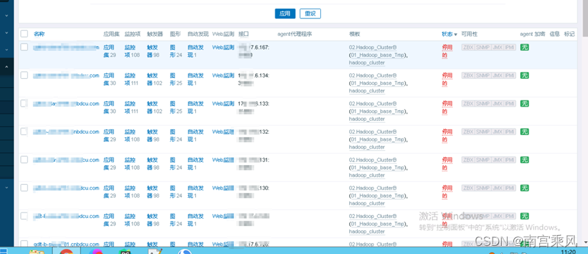The image size is (588, 254).
Task: Click green 无 encryption badge in first row
Action: coord(525,48)
